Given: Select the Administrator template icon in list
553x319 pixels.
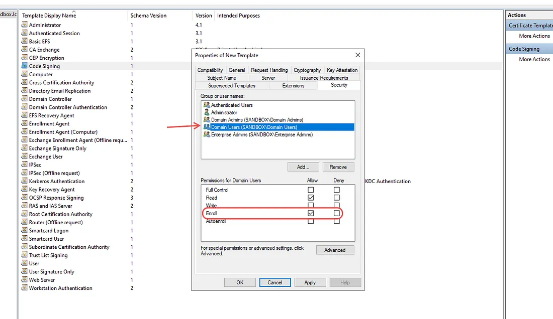Looking at the screenshot, I should tap(24, 25).
